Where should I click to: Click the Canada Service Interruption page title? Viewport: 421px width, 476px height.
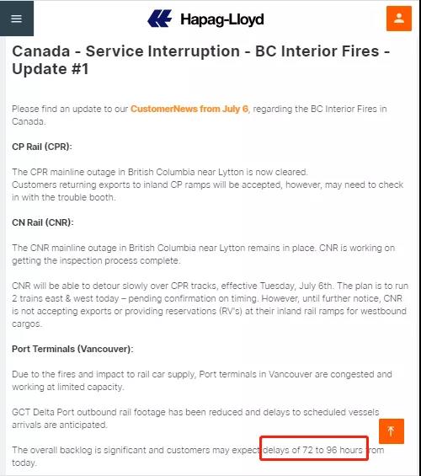[x=200, y=60]
